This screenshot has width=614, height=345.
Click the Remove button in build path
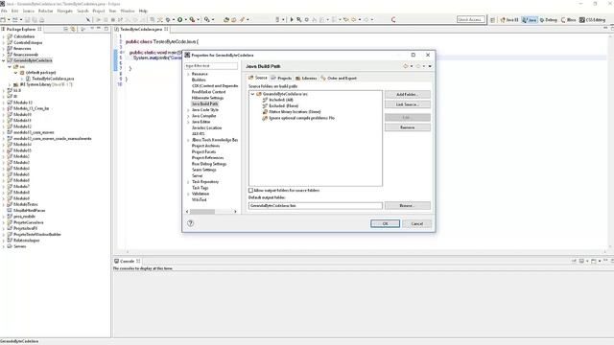(407, 127)
